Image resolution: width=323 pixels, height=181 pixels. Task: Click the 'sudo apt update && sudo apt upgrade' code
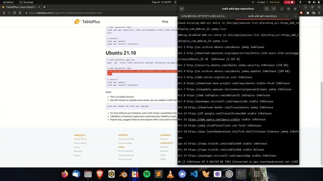click(128, 106)
